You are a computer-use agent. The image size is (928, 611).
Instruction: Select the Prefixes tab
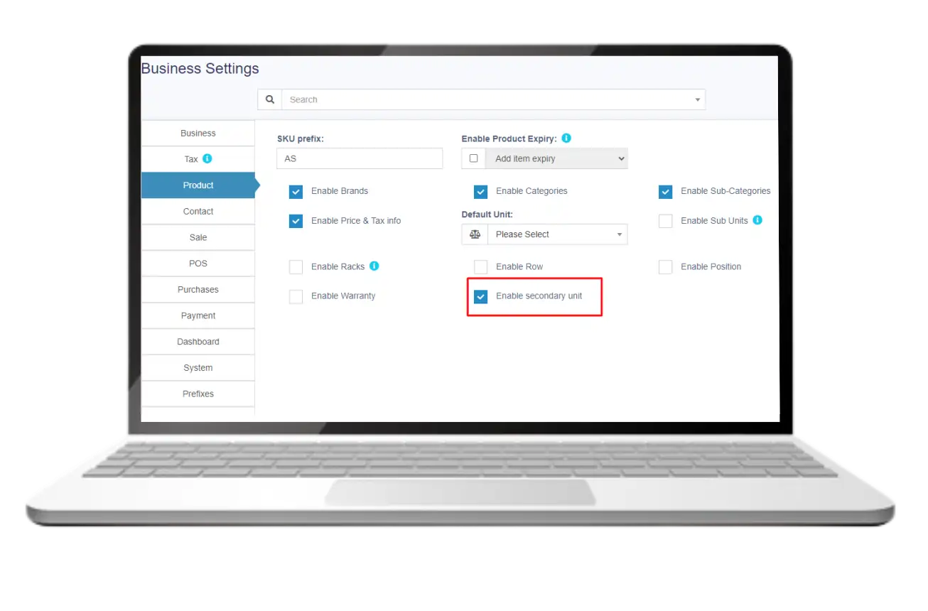click(x=198, y=394)
